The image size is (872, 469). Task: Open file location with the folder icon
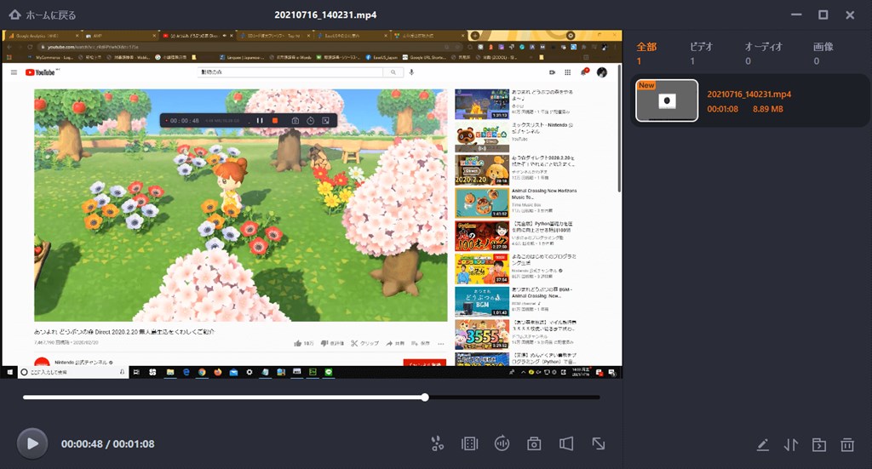pyautogui.click(x=818, y=444)
